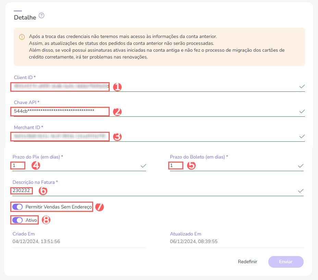Image resolution: width=318 pixels, height=280 pixels.
Task: Click the checkmark next to Chave API
Action: [302, 111]
